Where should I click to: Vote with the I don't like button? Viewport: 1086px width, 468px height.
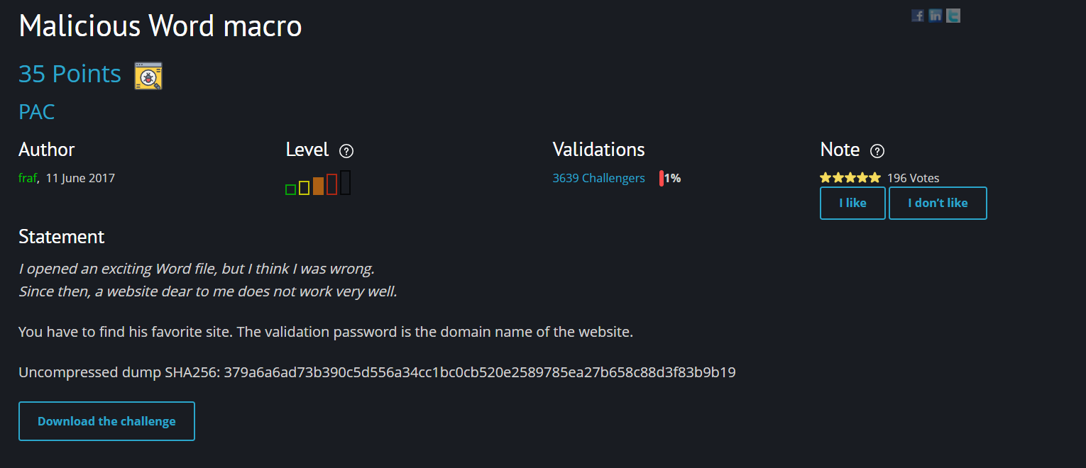click(938, 203)
